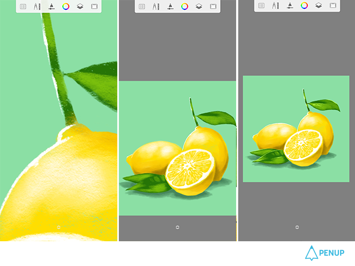Tap the bottom handle on the middle screen
355x266 pixels.
point(177,227)
